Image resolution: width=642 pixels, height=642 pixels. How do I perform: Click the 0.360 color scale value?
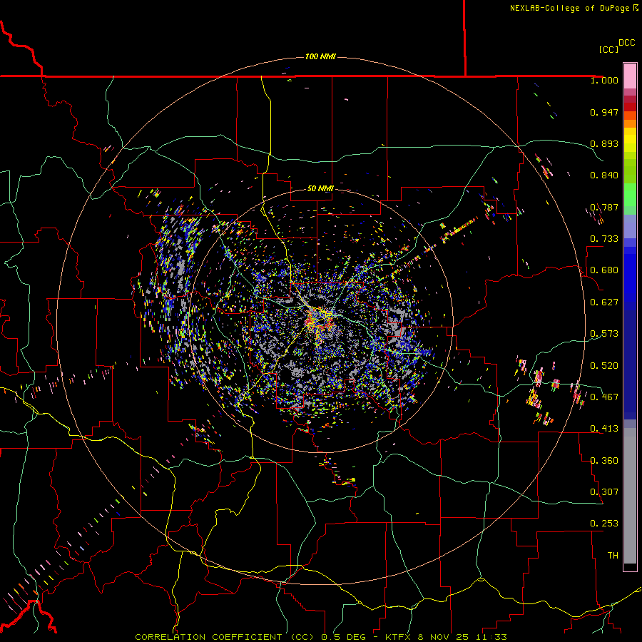[604, 461]
